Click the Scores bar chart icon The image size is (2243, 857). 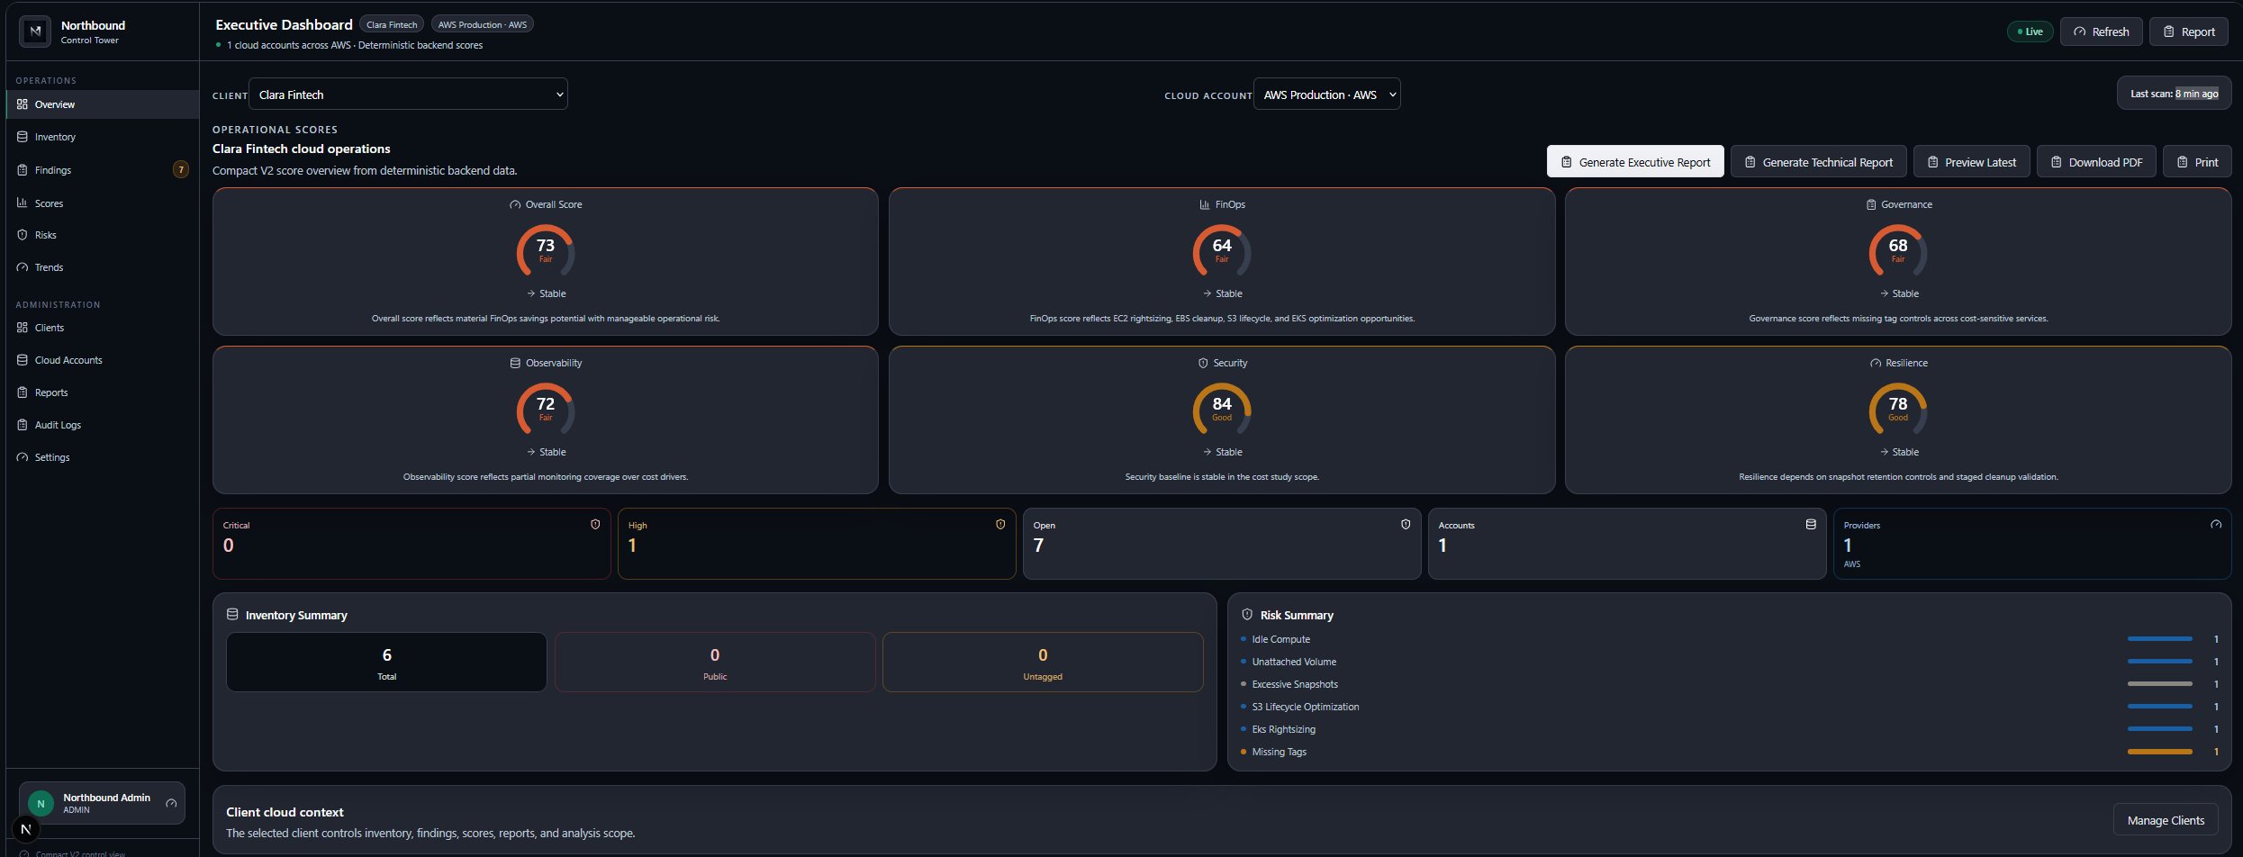pos(23,203)
